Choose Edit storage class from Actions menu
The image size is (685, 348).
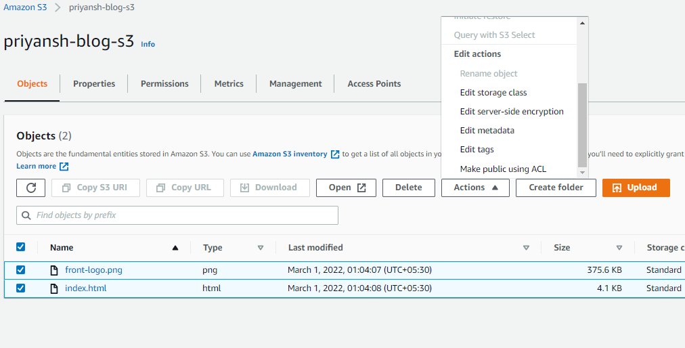click(x=493, y=93)
